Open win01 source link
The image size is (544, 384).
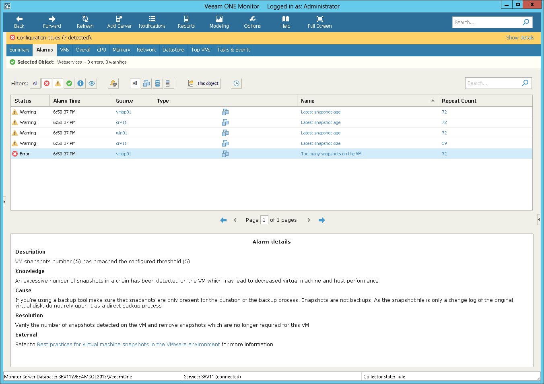(122, 133)
